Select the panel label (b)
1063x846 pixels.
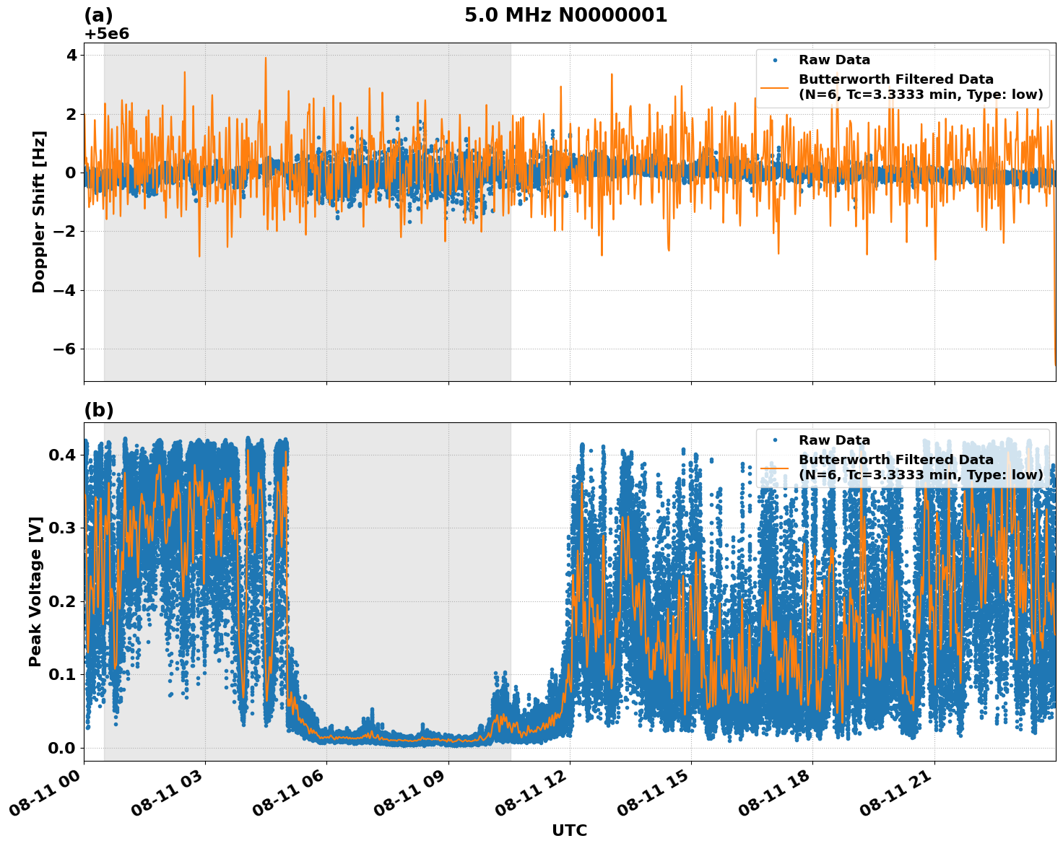[x=99, y=411]
